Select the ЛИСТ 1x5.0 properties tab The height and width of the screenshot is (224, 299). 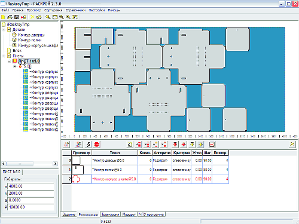[x=11, y=171]
